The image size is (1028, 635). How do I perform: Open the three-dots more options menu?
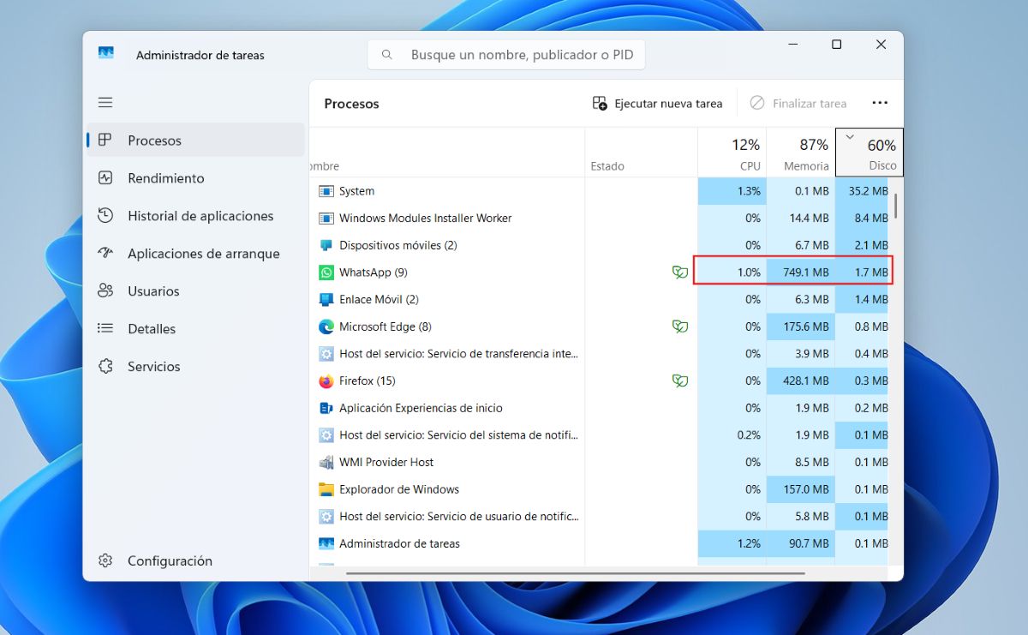(880, 103)
